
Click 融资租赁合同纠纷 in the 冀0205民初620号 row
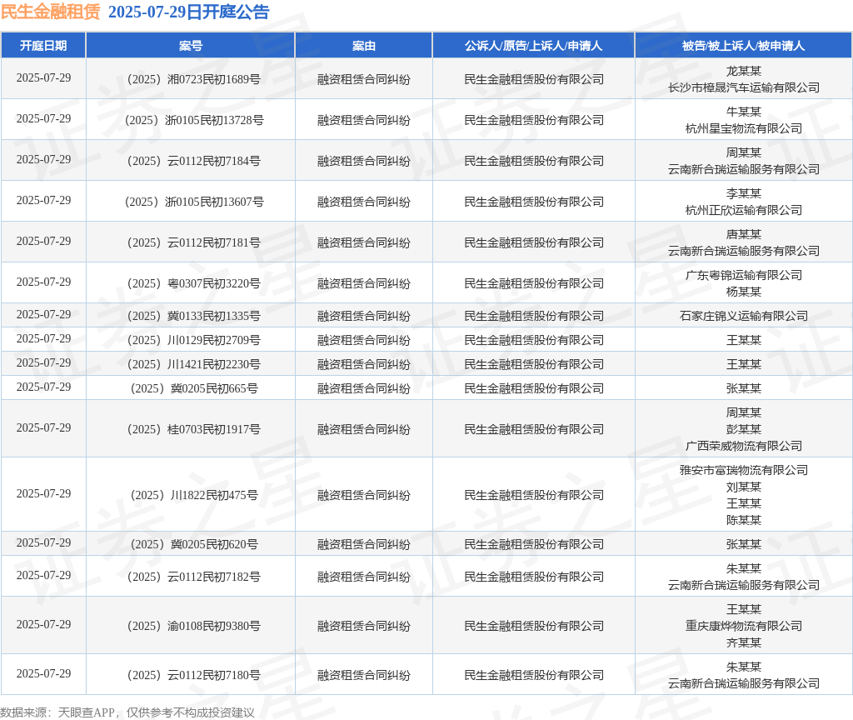(363, 544)
